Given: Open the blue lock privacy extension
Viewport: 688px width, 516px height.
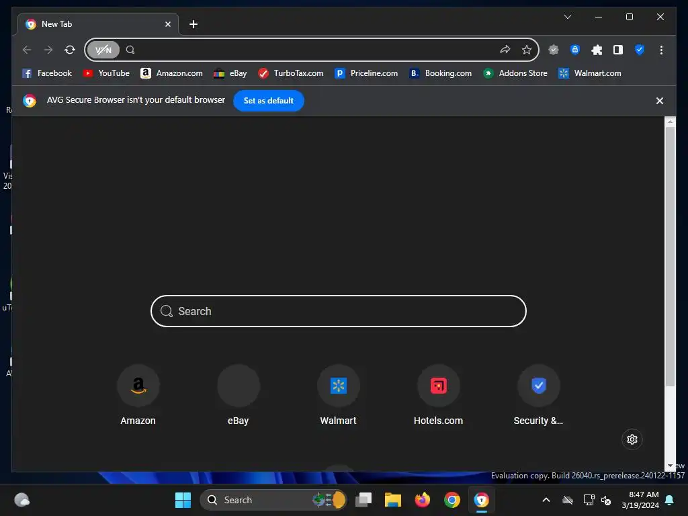Looking at the screenshot, I should coord(575,50).
